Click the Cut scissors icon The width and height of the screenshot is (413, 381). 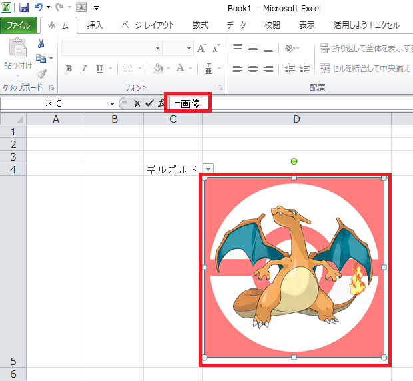click(x=41, y=43)
